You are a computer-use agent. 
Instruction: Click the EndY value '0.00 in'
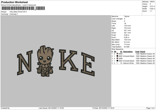(x=127, y=37)
